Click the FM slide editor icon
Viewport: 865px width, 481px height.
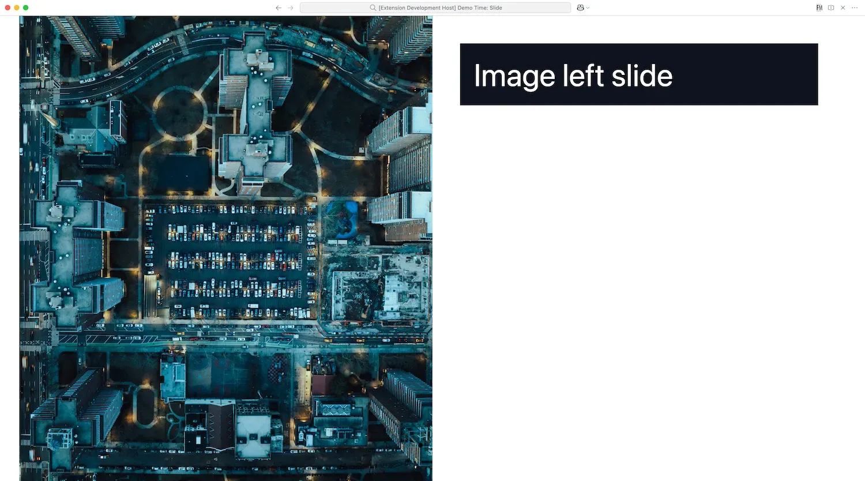819,7
